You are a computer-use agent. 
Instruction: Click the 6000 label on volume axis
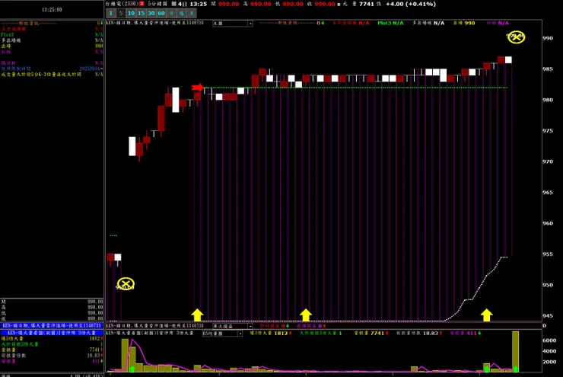549,340
